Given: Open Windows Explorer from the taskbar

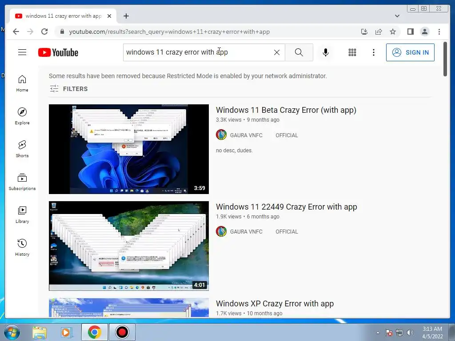Looking at the screenshot, I should pyautogui.click(x=40, y=332).
